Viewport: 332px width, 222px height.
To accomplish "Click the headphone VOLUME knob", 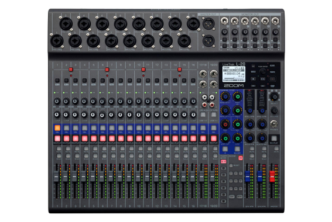I will (274, 110).
